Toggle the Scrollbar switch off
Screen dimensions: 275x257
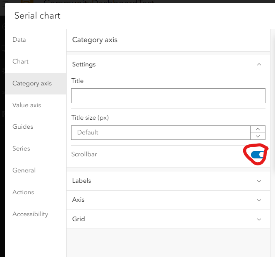tap(257, 155)
